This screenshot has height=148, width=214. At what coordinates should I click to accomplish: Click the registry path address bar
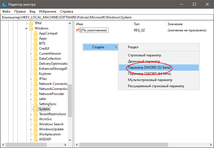[107, 17]
